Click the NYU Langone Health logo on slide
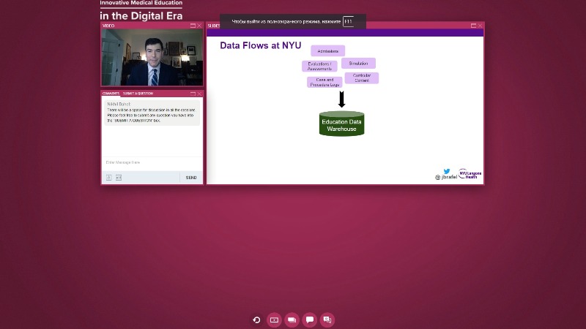Viewport: 586px width, 329px height. click(470, 174)
